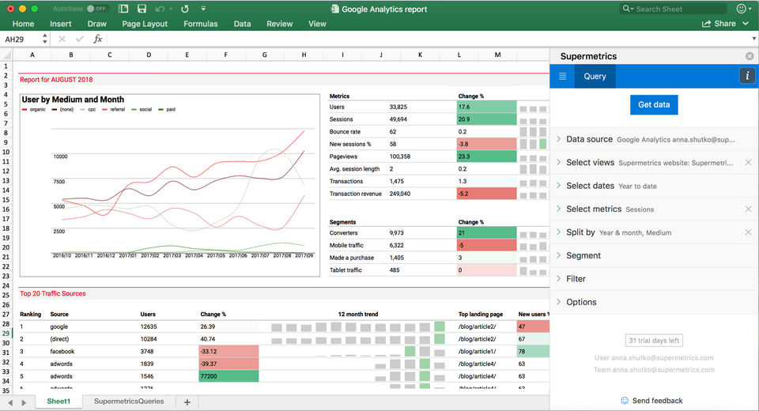Click previous sheet navigation arrow
This screenshot has width=759, height=411.
pyautogui.click(x=10, y=402)
